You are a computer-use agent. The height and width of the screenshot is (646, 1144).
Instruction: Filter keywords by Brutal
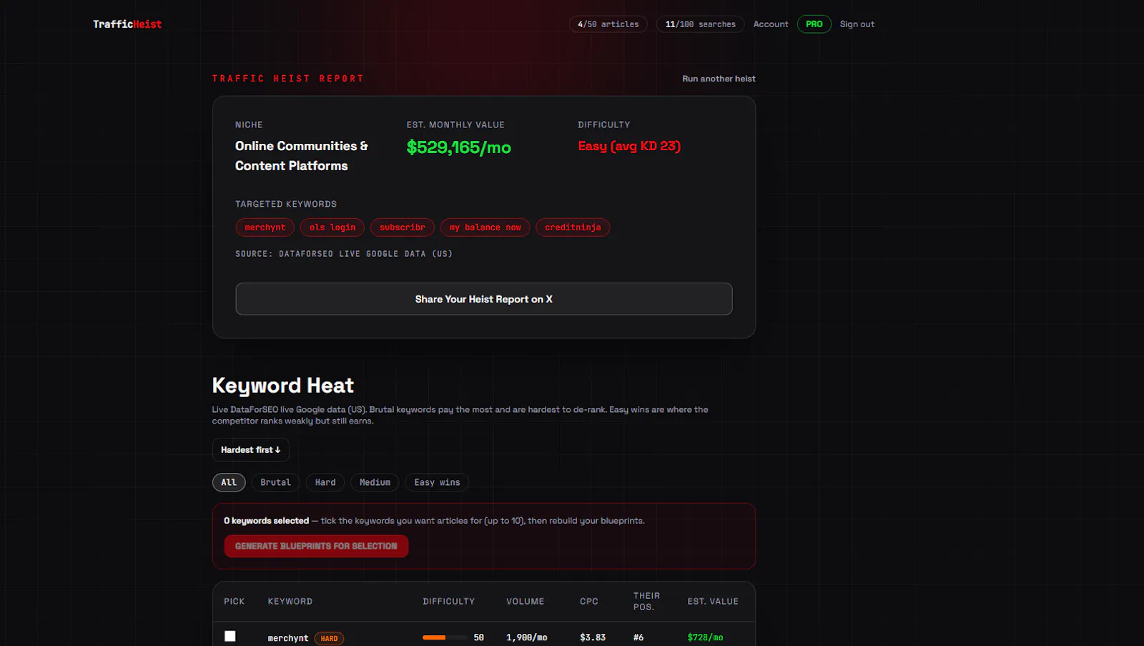[276, 483]
